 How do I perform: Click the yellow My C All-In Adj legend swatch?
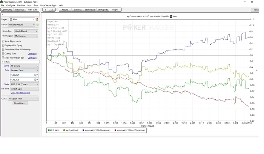(64, 130)
